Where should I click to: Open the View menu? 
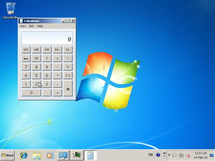23,26
